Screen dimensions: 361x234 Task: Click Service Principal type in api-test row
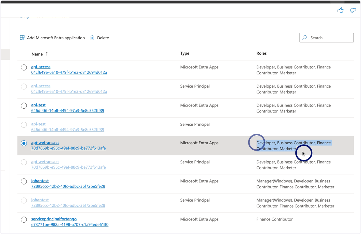[195, 124]
